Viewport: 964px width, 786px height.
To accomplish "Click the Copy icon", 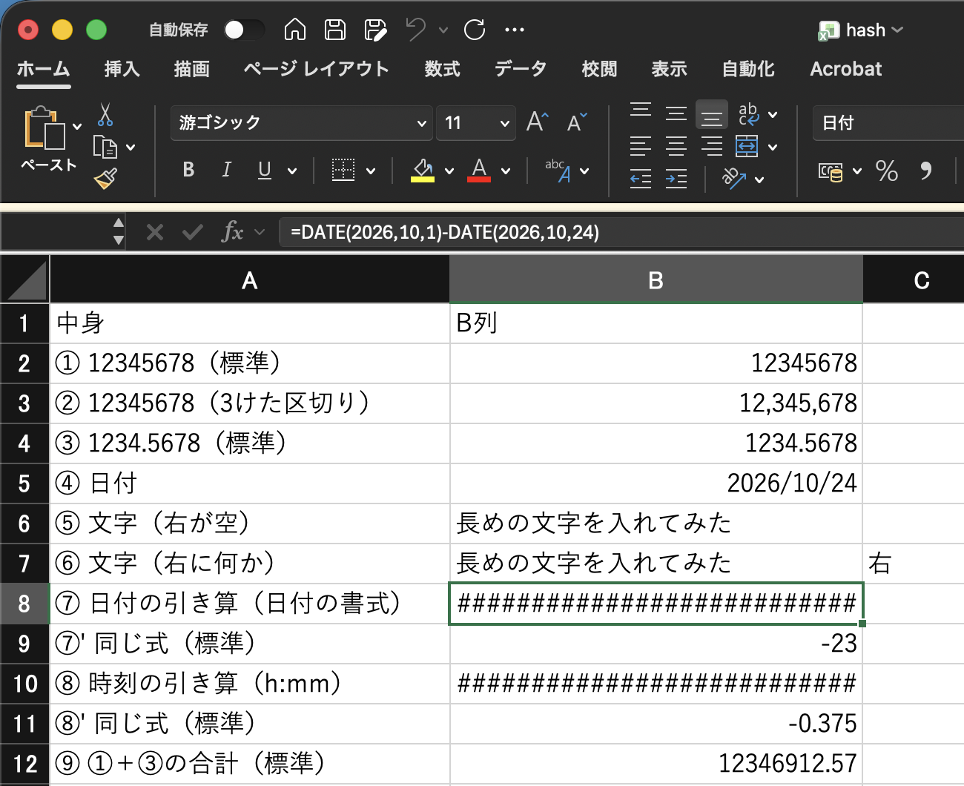I will (x=105, y=148).
